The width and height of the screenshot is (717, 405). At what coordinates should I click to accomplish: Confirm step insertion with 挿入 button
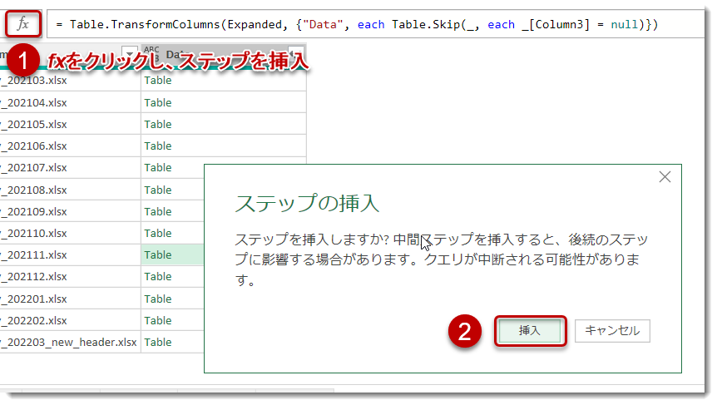coord(530,330)
